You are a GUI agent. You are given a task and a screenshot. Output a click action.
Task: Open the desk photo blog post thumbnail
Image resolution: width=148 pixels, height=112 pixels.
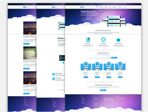30,53
